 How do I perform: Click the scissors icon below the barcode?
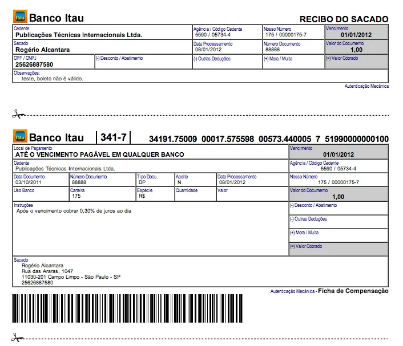coord(18,337)
